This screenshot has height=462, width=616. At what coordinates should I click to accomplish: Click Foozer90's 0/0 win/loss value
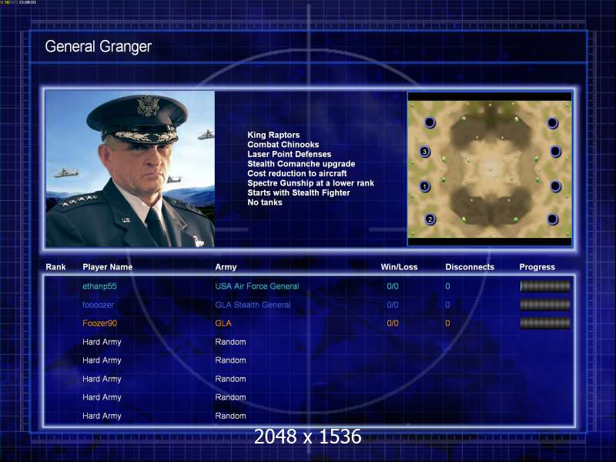coord(393,323)
